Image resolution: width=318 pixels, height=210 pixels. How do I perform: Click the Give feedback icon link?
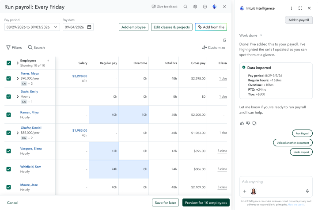coord(164,7)
